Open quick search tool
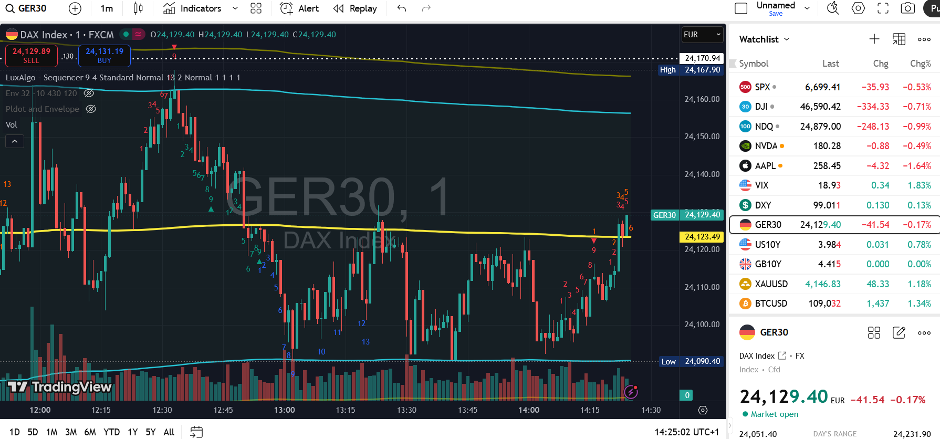The image size is (940, 439). (833, 8)
